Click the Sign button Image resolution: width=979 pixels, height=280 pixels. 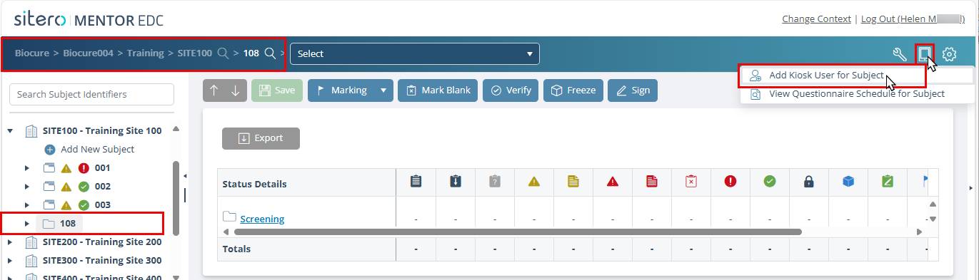[633, 90]
